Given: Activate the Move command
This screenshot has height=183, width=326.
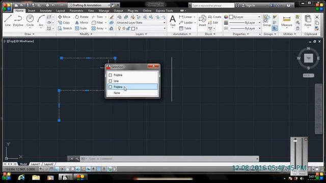Looking at the screenshot, I should [64, 17].
